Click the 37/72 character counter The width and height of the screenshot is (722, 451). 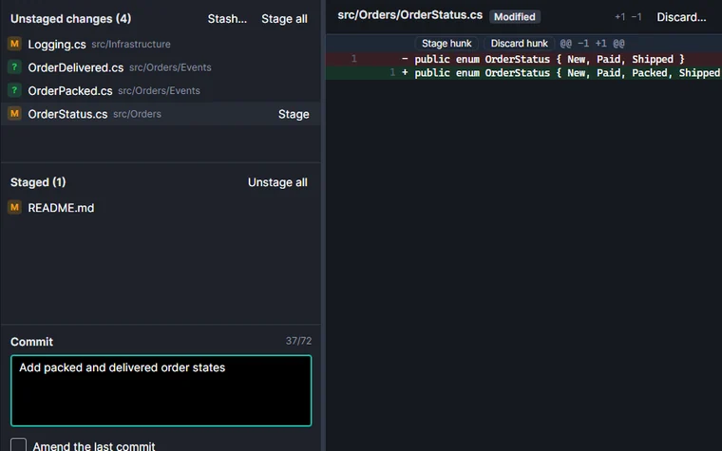point(298,341)
